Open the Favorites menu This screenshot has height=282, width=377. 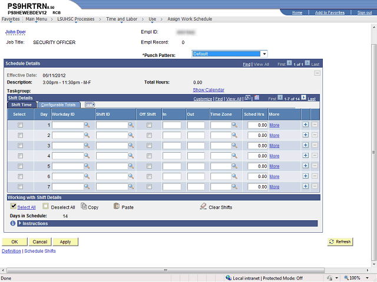tap(10, 19)
